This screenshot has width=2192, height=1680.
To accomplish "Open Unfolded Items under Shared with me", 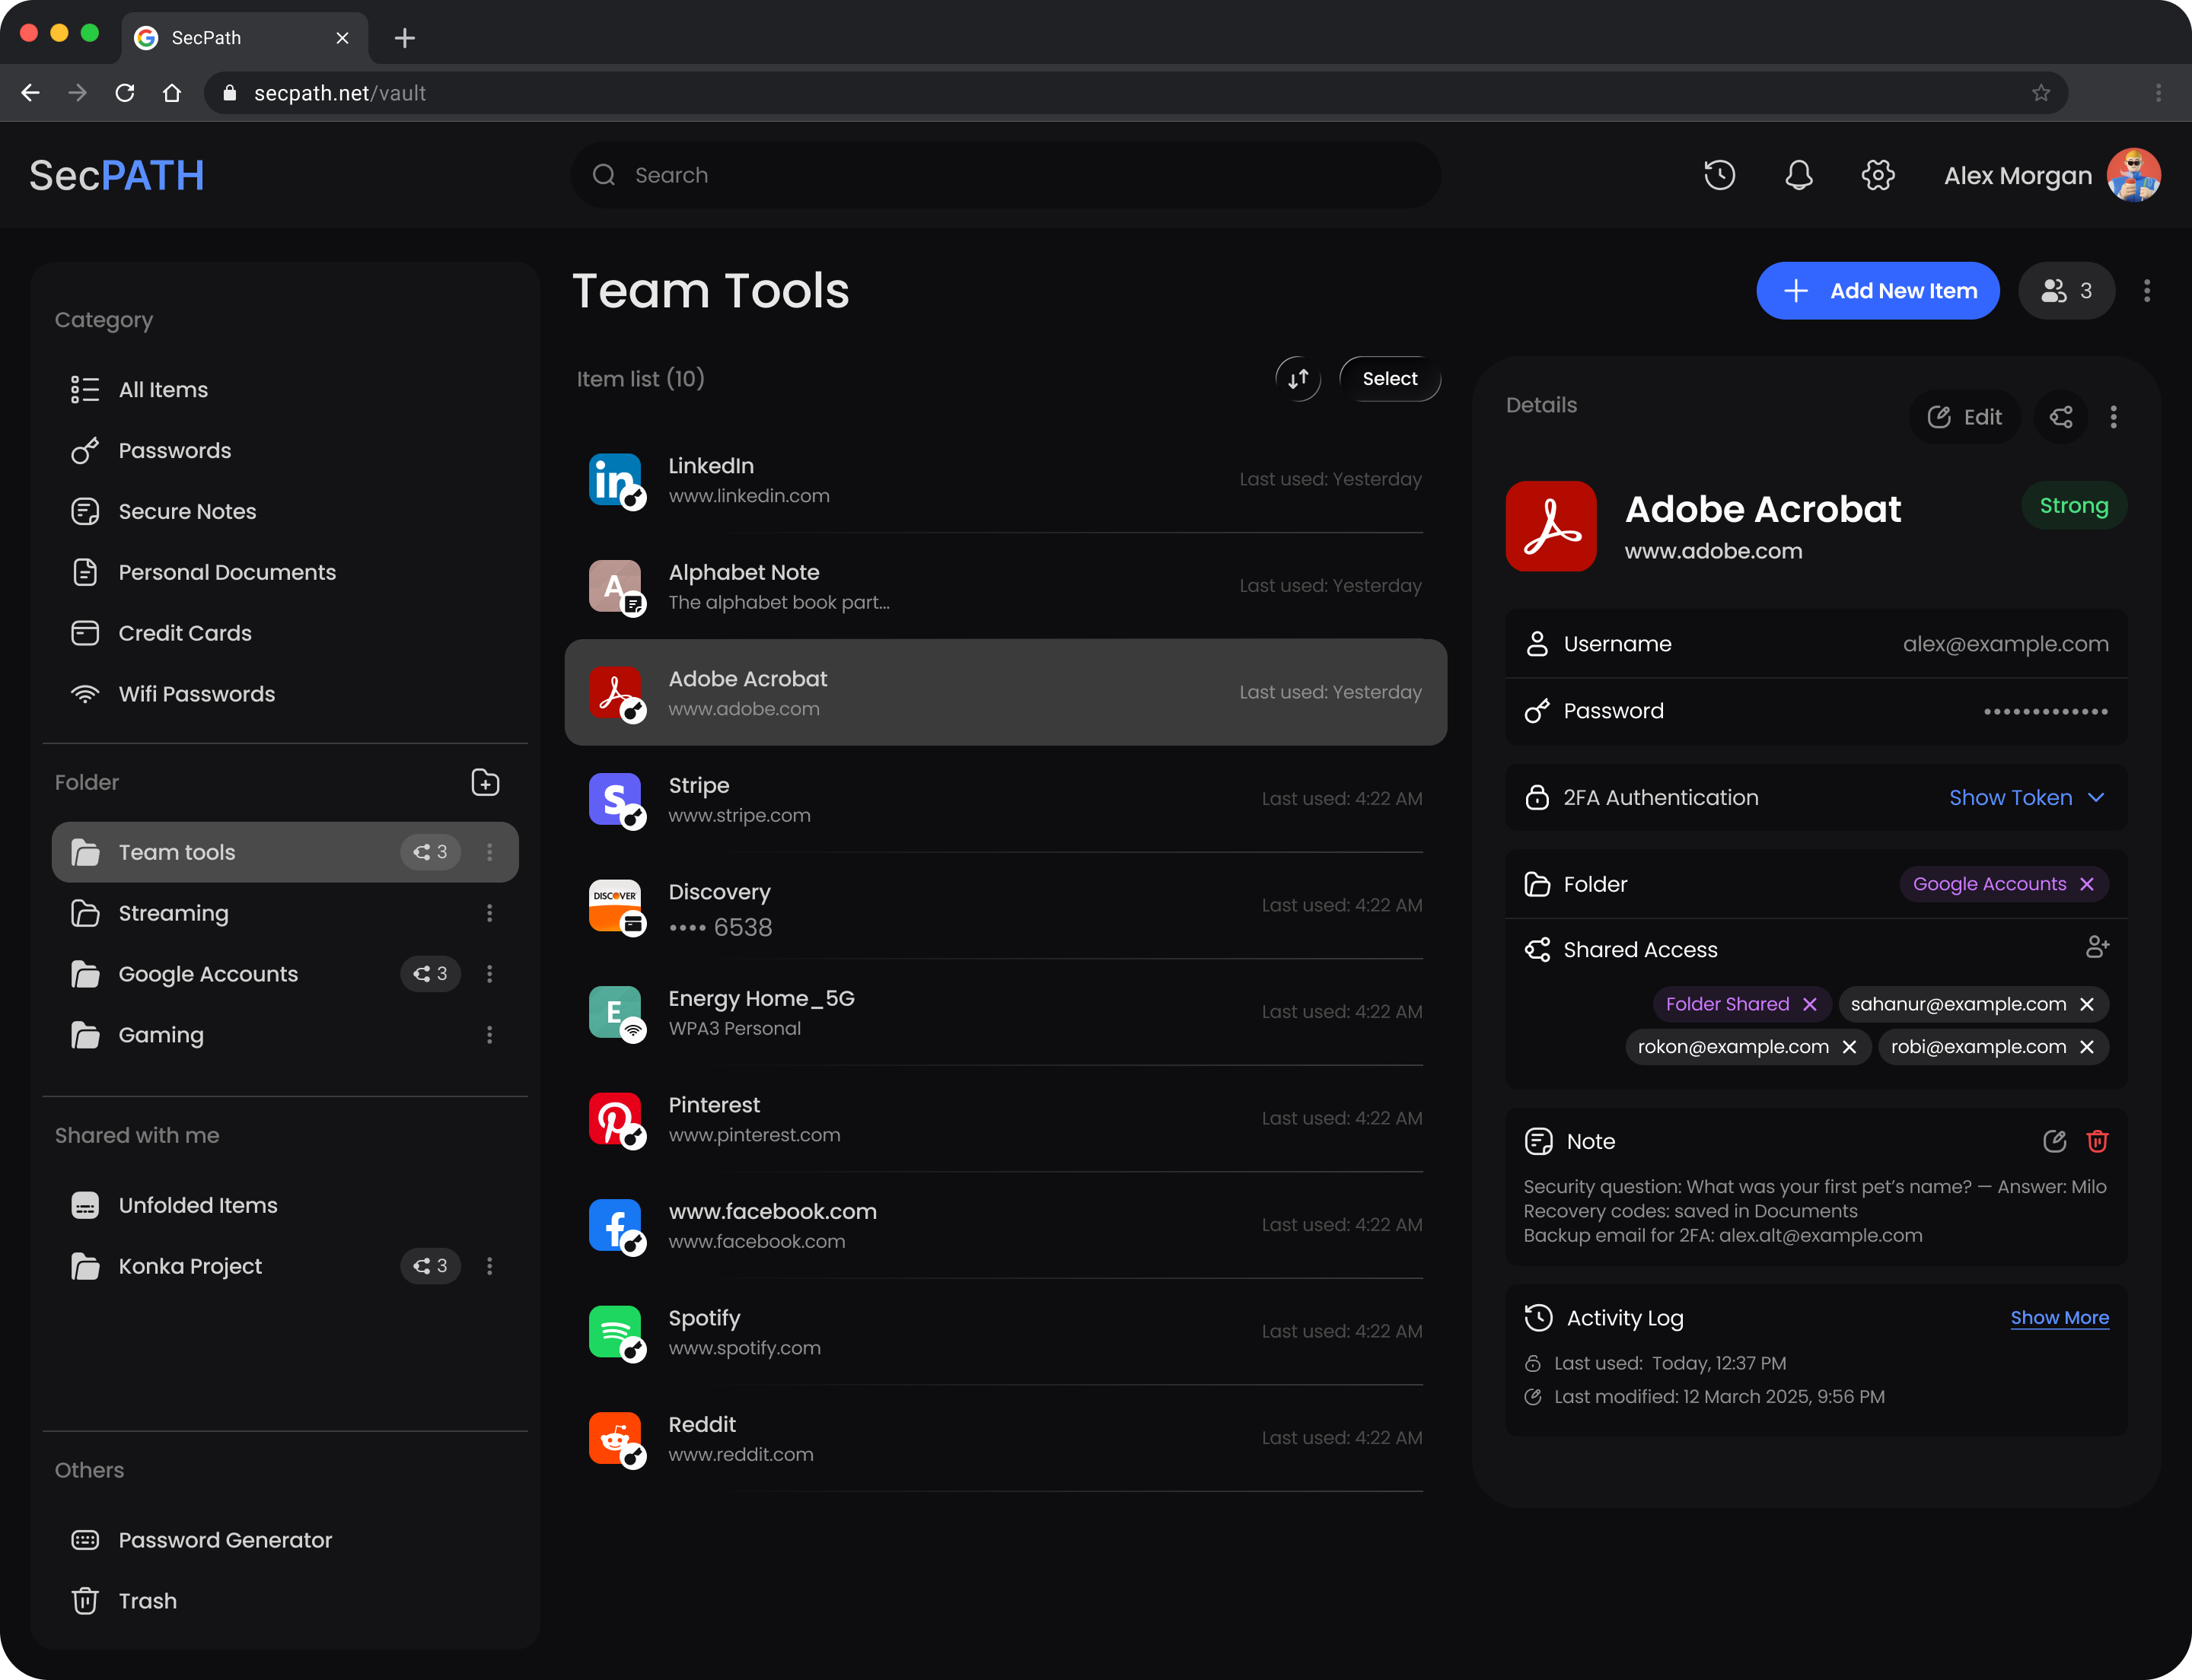I will pyautogui.click(x=285, y=1205).
